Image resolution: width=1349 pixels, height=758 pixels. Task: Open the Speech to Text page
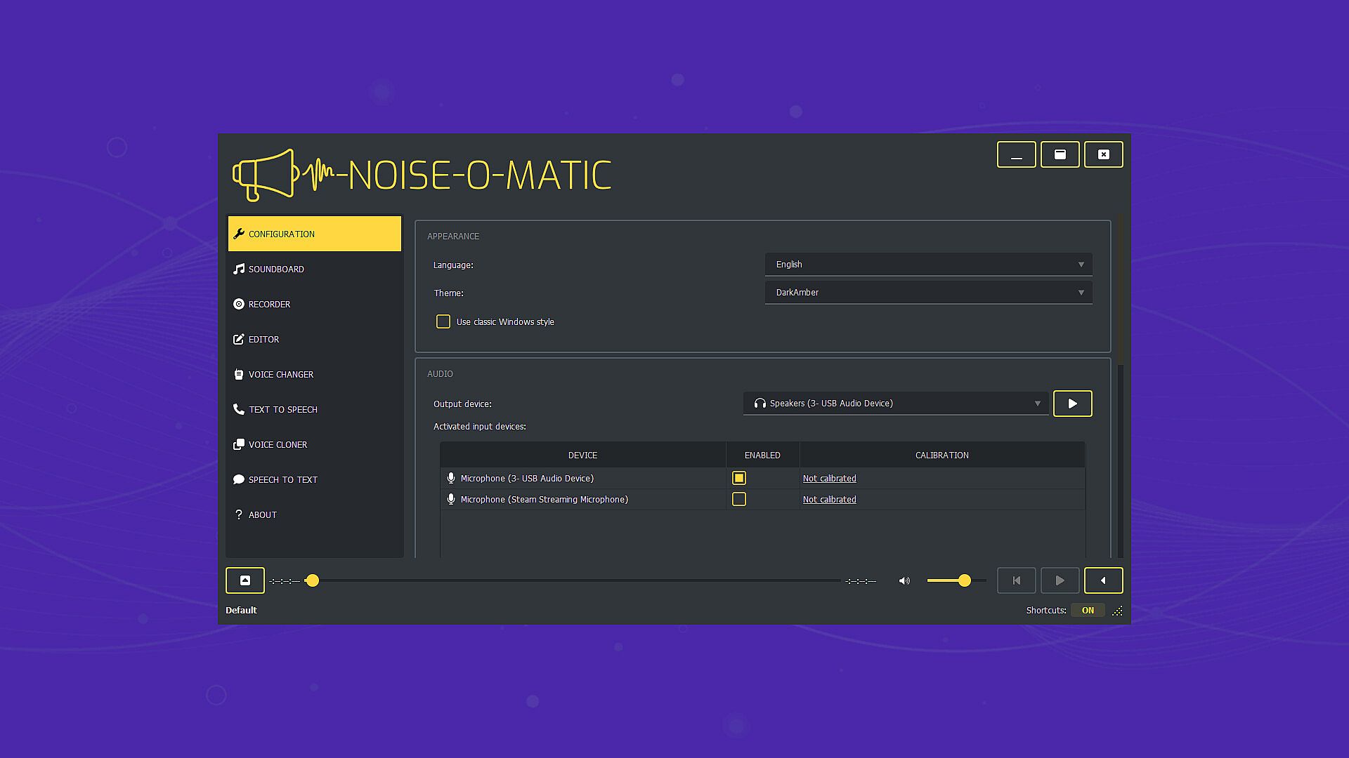click(282, 479)
